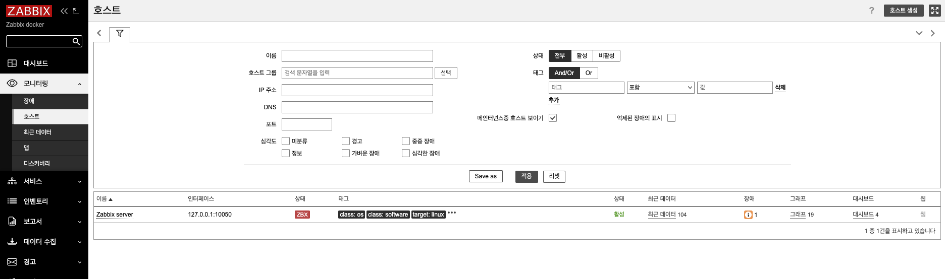This screenshot has height=279, width=945.
Task: Collapse the 모니터링 menu section
Action: point(44,84)
